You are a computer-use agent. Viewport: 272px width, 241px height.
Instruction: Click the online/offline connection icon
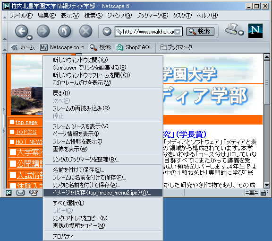click(x=251, y=193)
